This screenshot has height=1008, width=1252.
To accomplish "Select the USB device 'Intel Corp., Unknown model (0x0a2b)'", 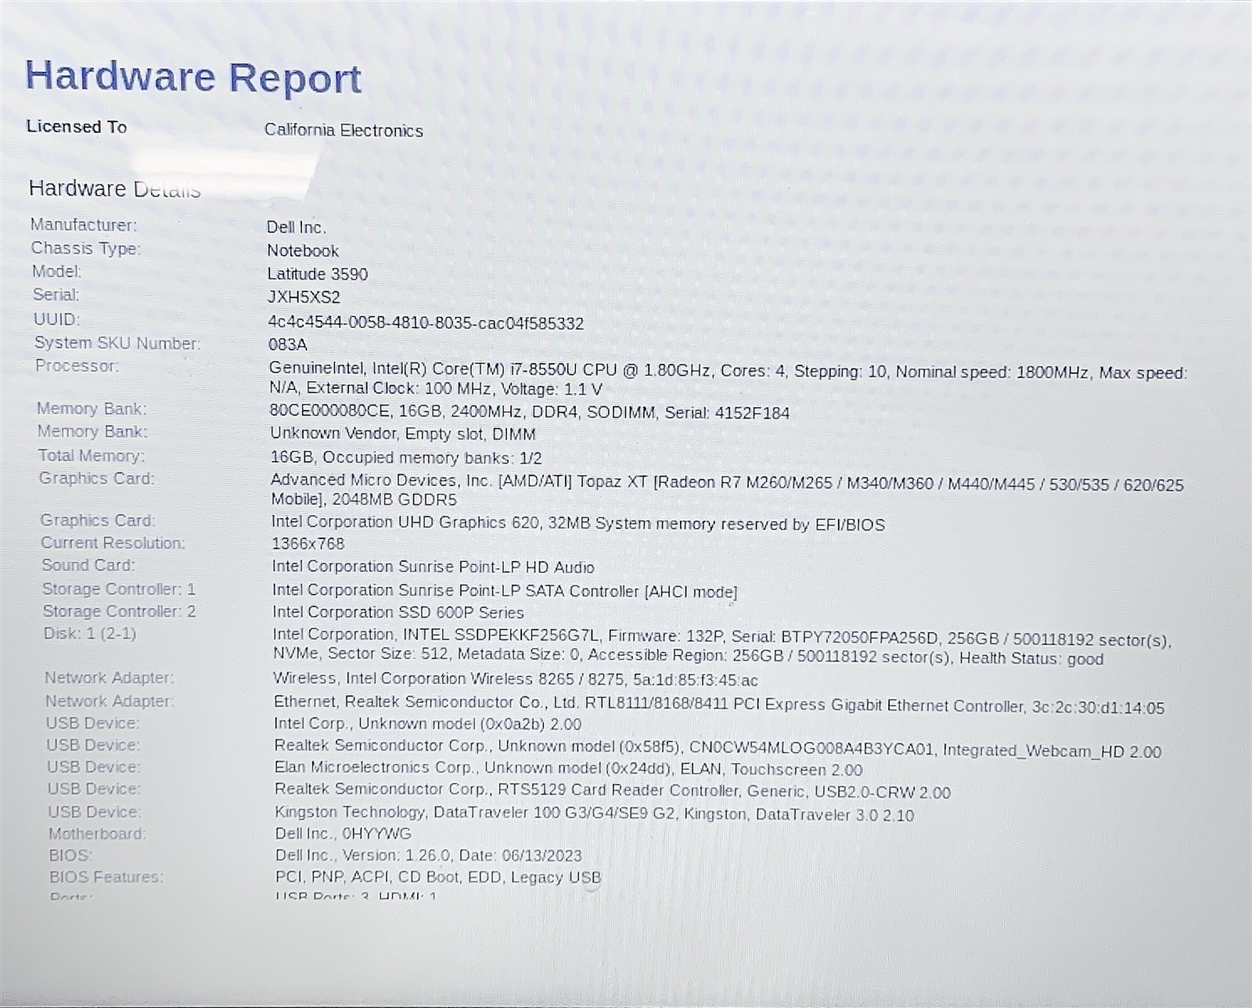I will 428,724.
